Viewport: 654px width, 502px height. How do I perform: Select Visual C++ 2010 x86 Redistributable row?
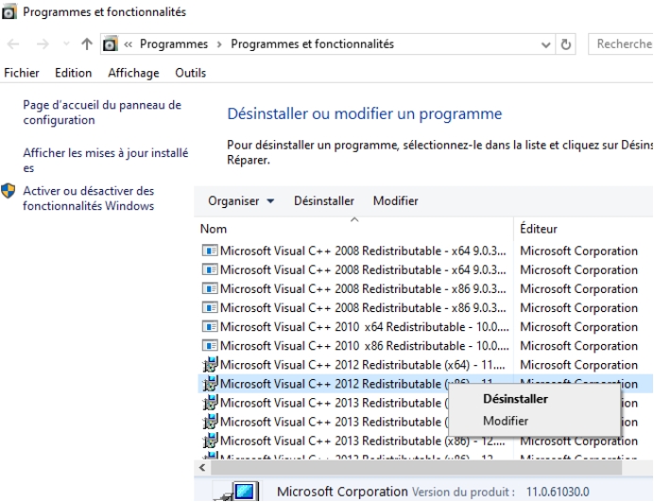click(425, 346)
